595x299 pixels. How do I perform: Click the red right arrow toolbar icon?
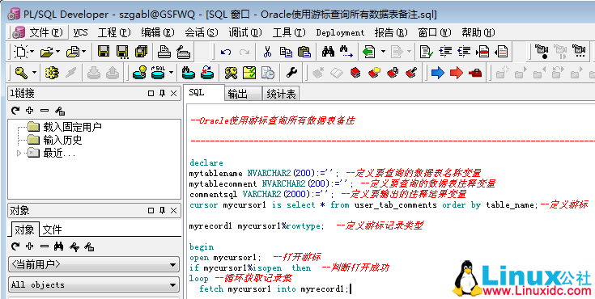coord(457,73)
